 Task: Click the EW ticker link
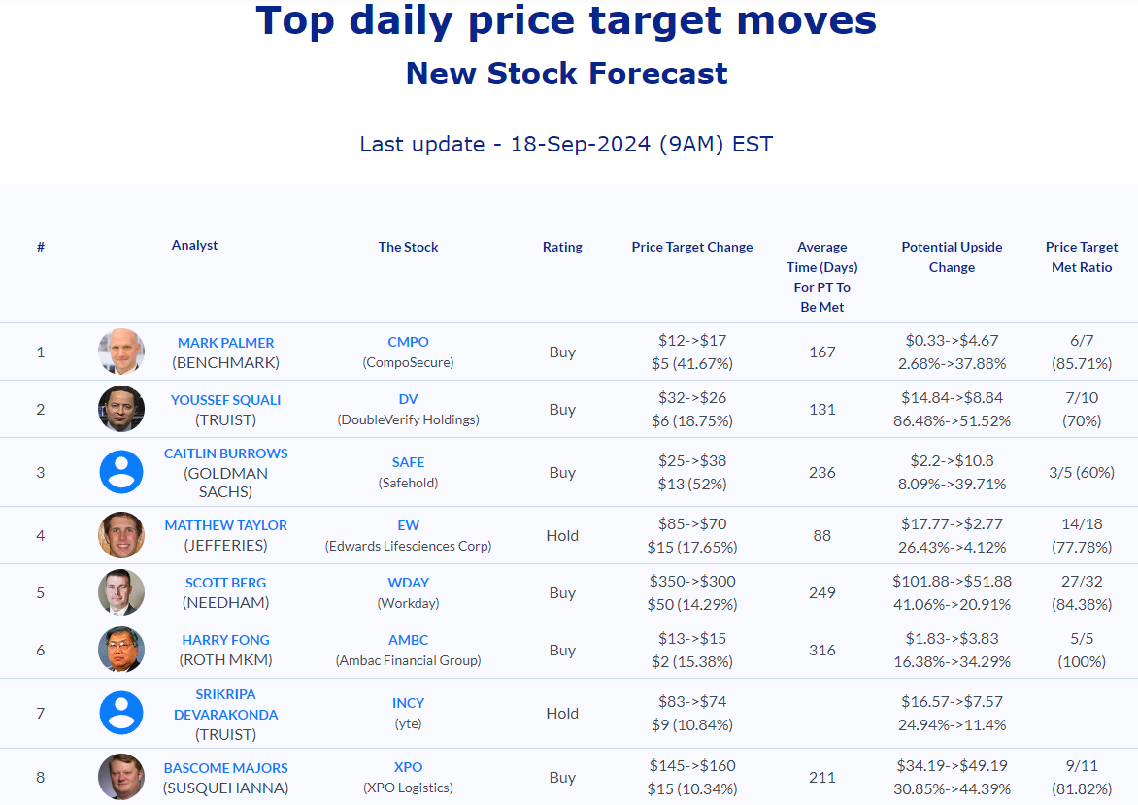click(408, 525)
